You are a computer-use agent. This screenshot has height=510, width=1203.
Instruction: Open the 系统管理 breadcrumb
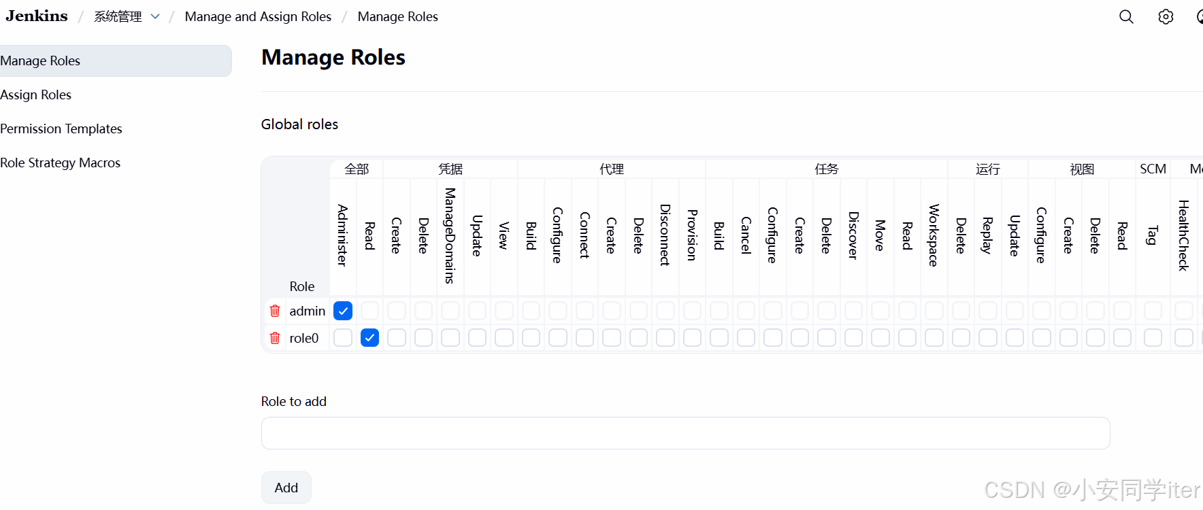pos(118,16)
